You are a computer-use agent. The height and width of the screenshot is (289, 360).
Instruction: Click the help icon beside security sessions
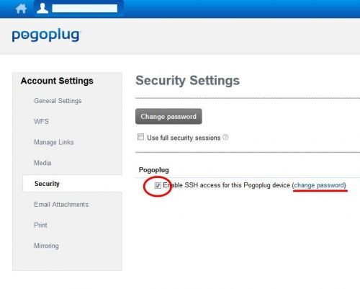tap(225, 137)
